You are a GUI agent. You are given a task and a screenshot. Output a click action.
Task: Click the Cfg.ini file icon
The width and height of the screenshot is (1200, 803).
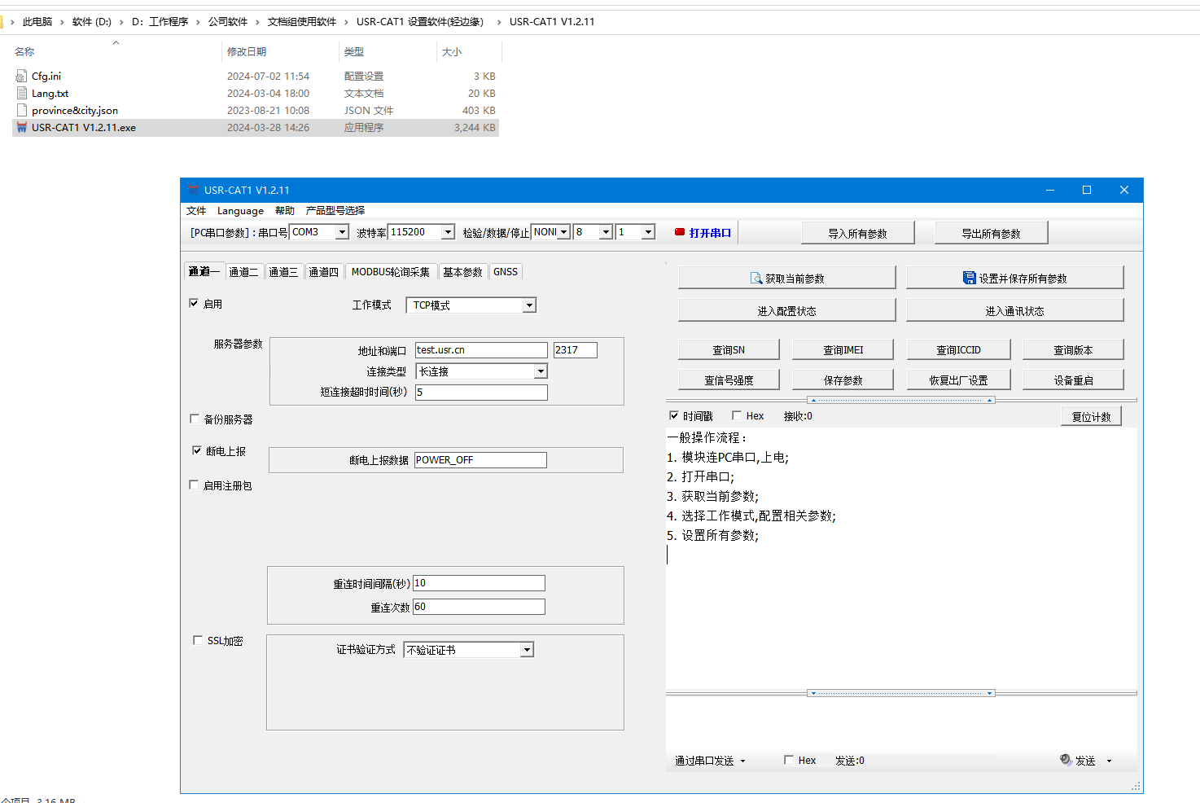point(22,77)
